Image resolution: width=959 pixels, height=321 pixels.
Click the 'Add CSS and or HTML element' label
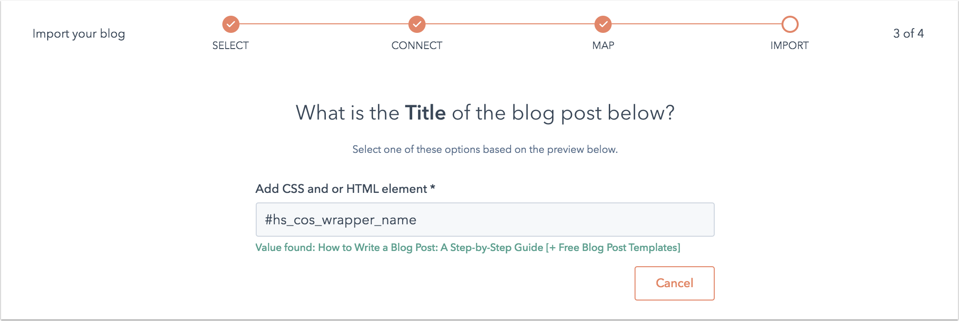[341, 189]
